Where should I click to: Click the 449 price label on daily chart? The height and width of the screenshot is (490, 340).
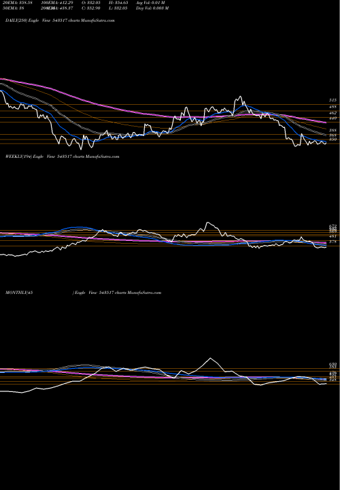[x=333, y=118]
